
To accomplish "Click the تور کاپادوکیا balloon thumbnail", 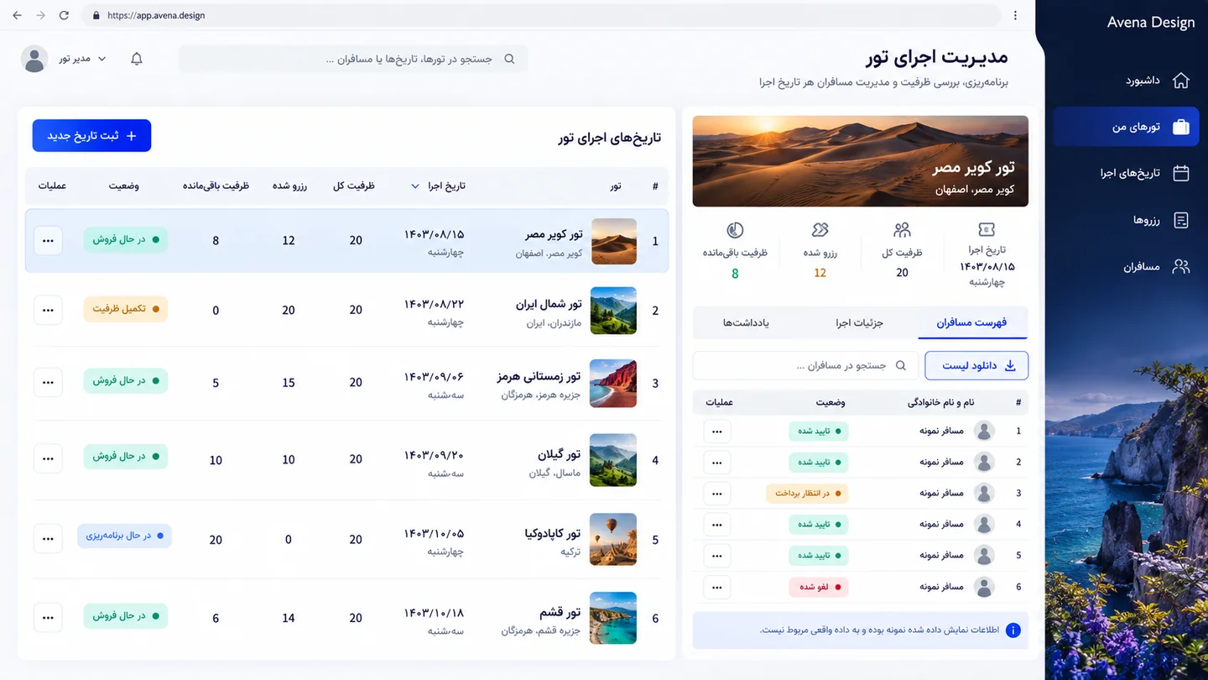I will 613,539.
